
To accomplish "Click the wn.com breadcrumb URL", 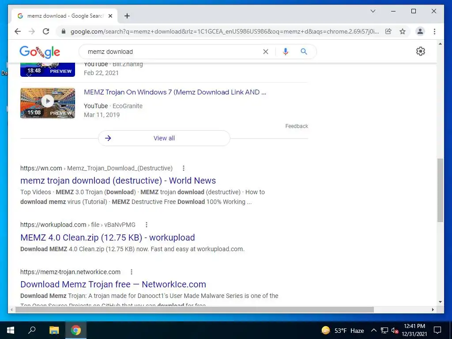I will pos(96,168).
